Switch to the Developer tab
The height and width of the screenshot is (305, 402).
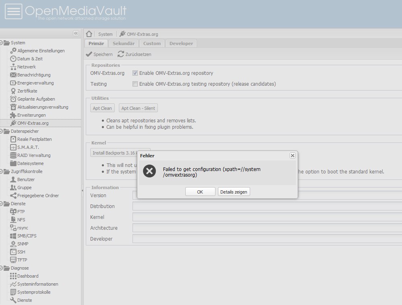[x=181, y=43]
